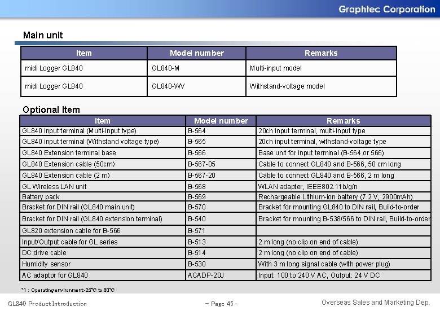Select the B-514 row's '2 m long' remark
The image size is (440, 311).
pos(308,253)
